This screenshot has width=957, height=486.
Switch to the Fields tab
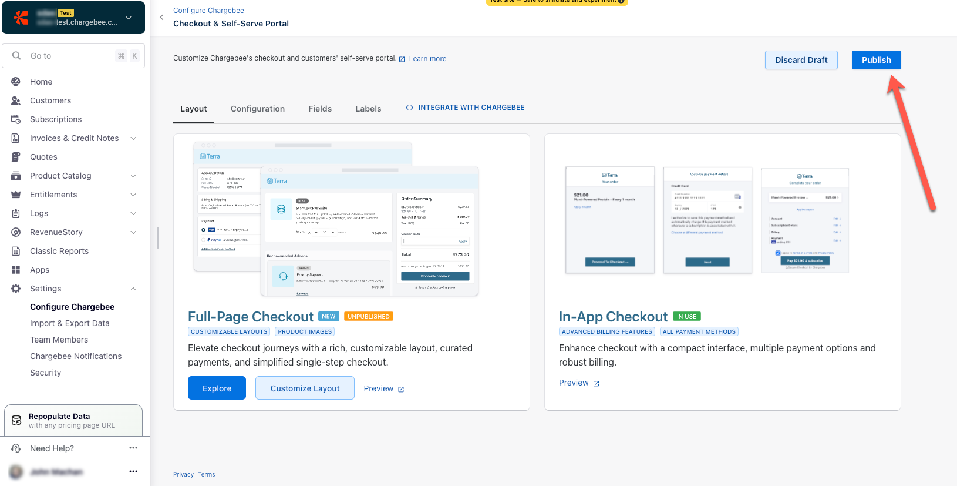coord(320,109)
